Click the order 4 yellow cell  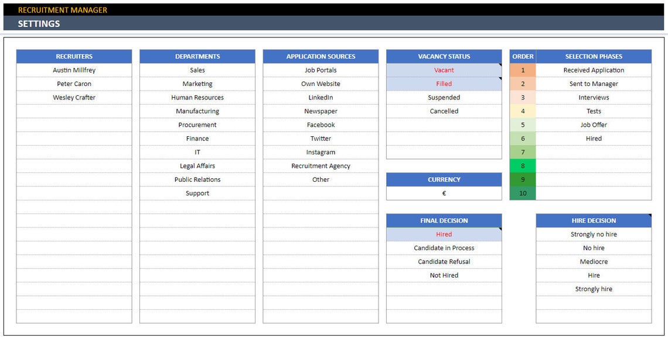pos(523,111)
